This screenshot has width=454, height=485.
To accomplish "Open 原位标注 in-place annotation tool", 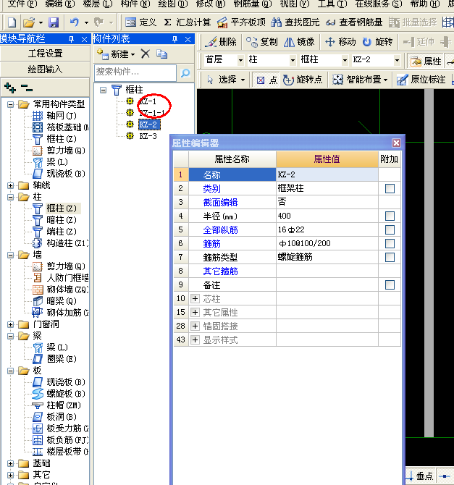I will (x=421, y=80).
